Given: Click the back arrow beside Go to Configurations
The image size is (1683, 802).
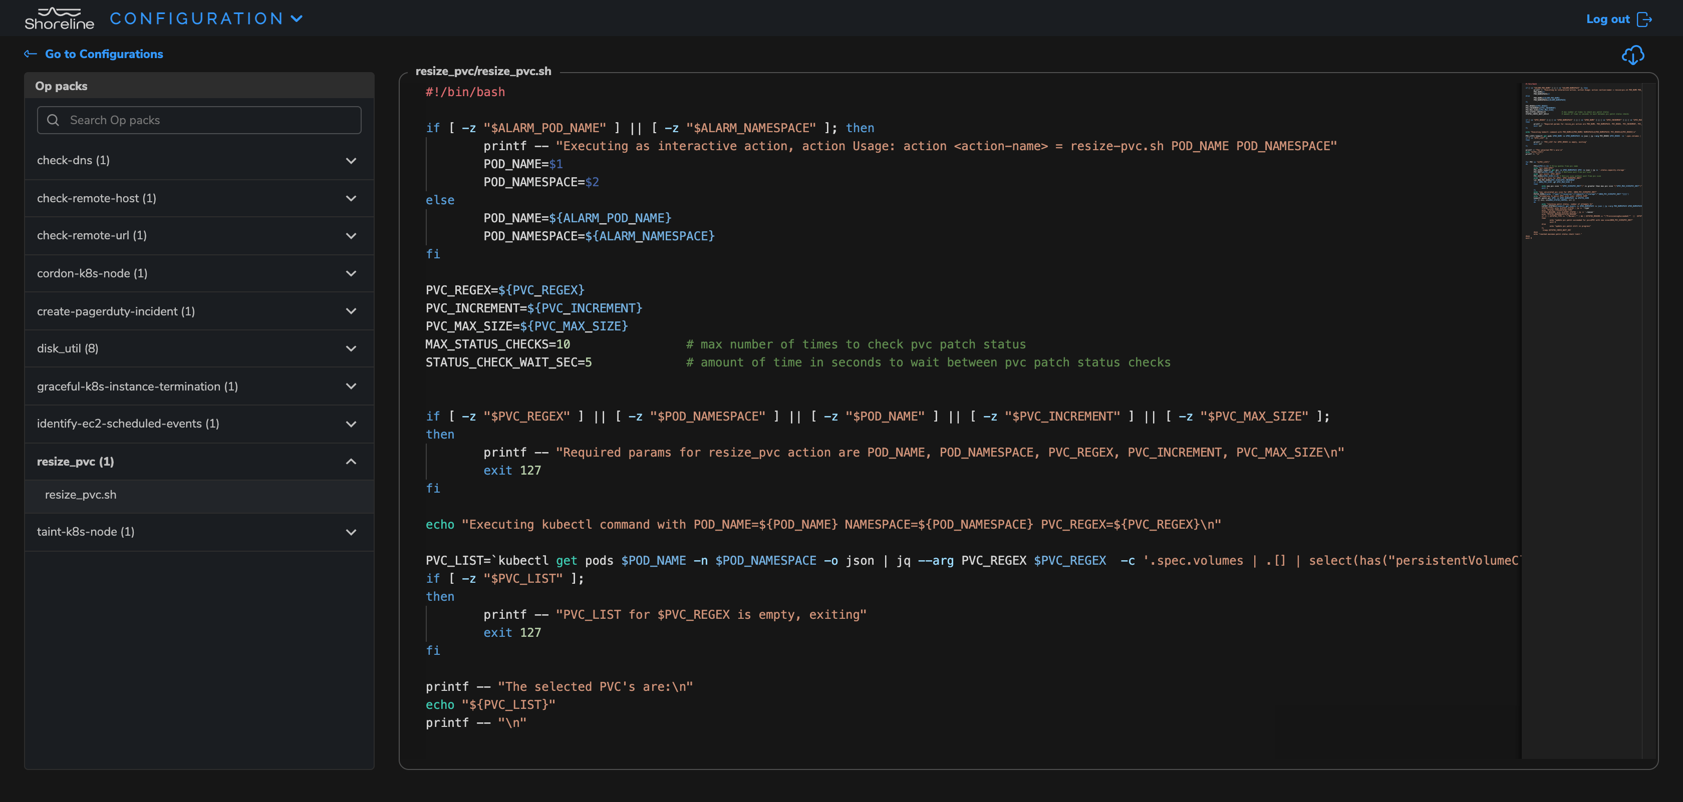Looking at the screenshot, I should [x=30, y=54].
